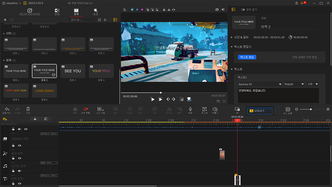Collapse the 텍스트 편집기 section
Screen dimensions: 332x187
(x=232, y=47)
